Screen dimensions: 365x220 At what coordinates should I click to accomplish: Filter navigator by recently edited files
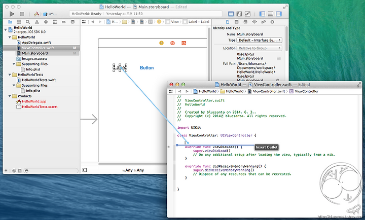(14, 171)
